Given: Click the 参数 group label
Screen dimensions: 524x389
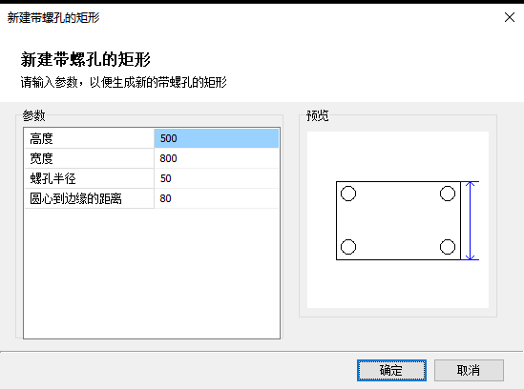Looking at the screenshot, I should (x=33, y=115).
